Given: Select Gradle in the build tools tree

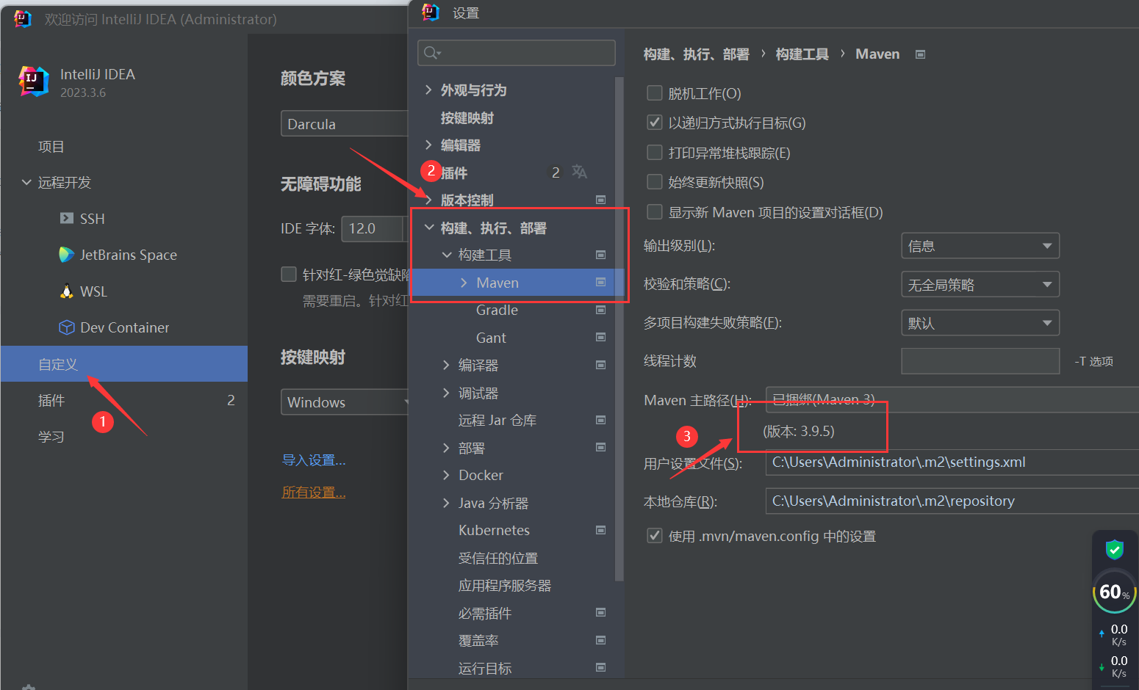Looking at the screenshot, I should tap(497, 310).
